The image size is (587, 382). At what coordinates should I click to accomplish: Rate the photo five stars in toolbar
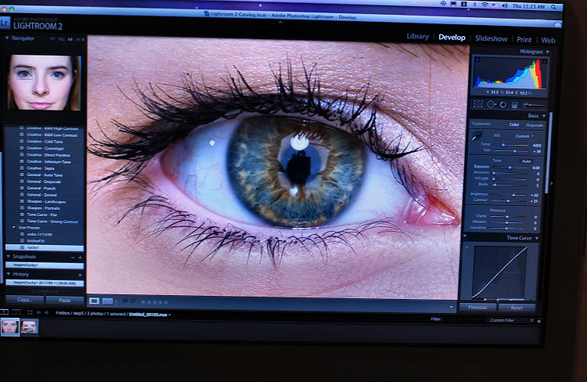click(x=166, y=302)
